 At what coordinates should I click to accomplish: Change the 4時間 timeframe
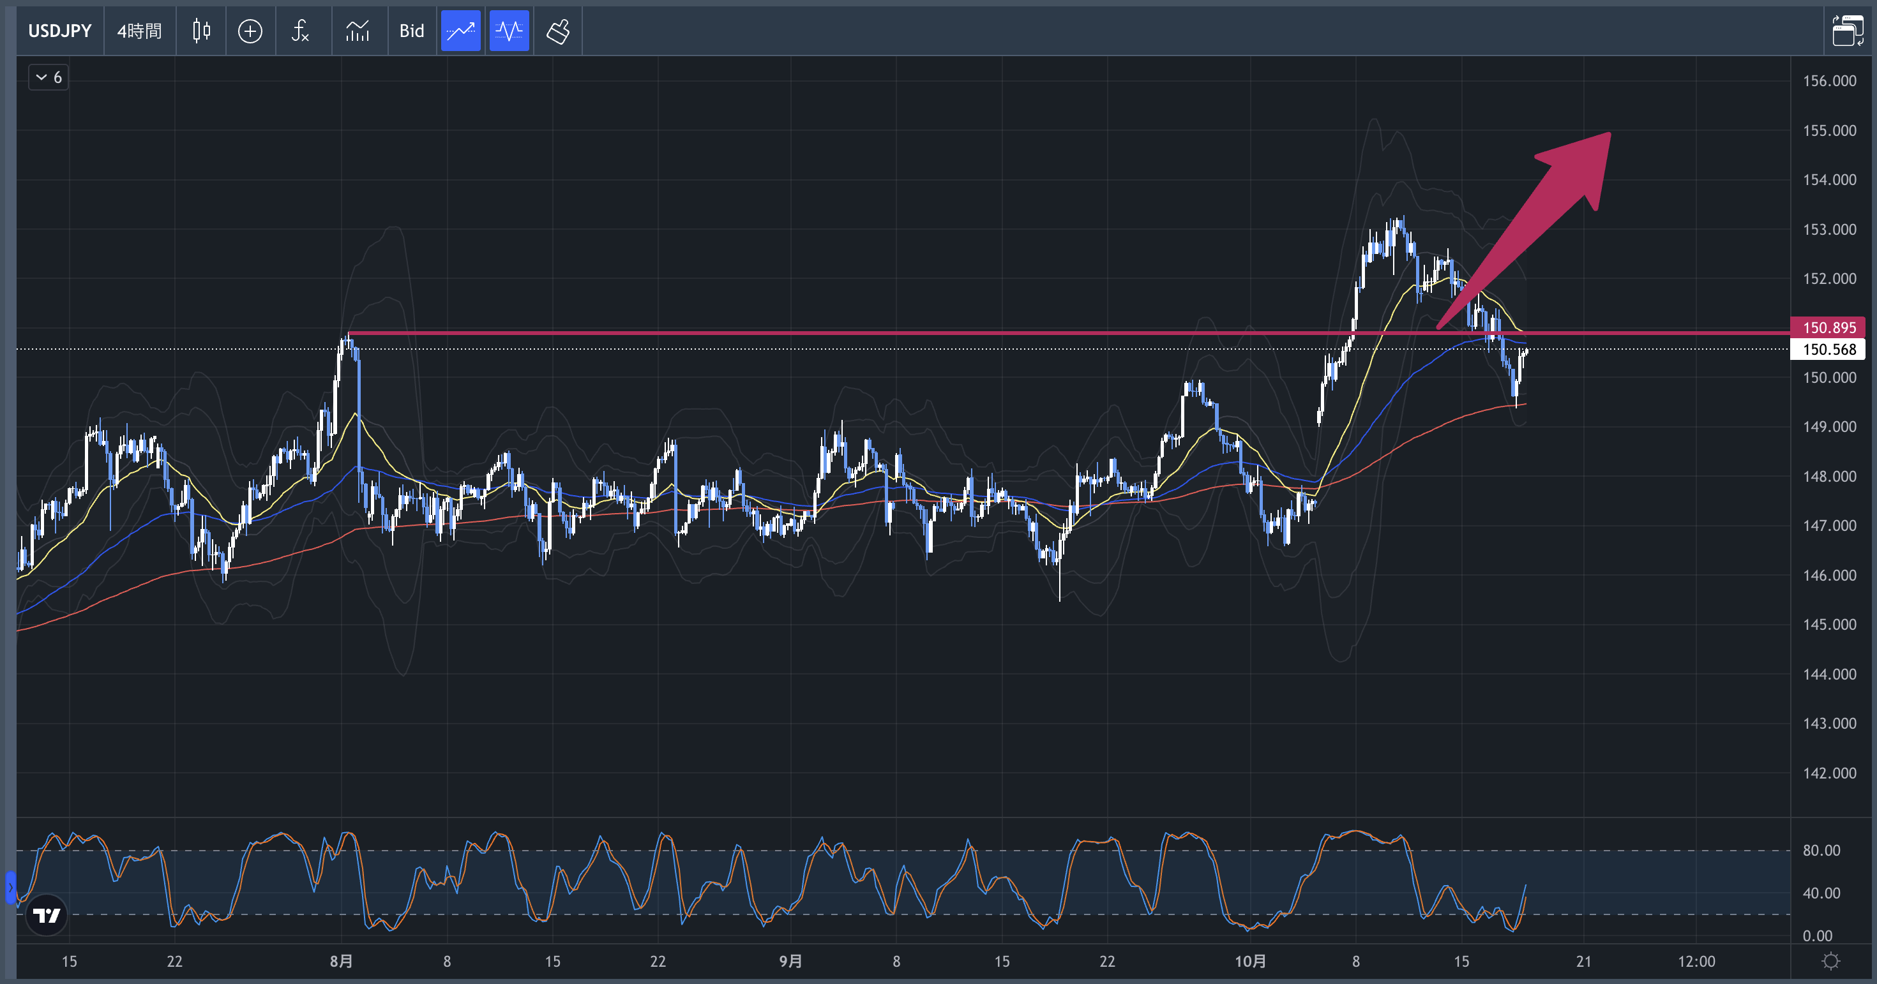[x=139, y=31]
